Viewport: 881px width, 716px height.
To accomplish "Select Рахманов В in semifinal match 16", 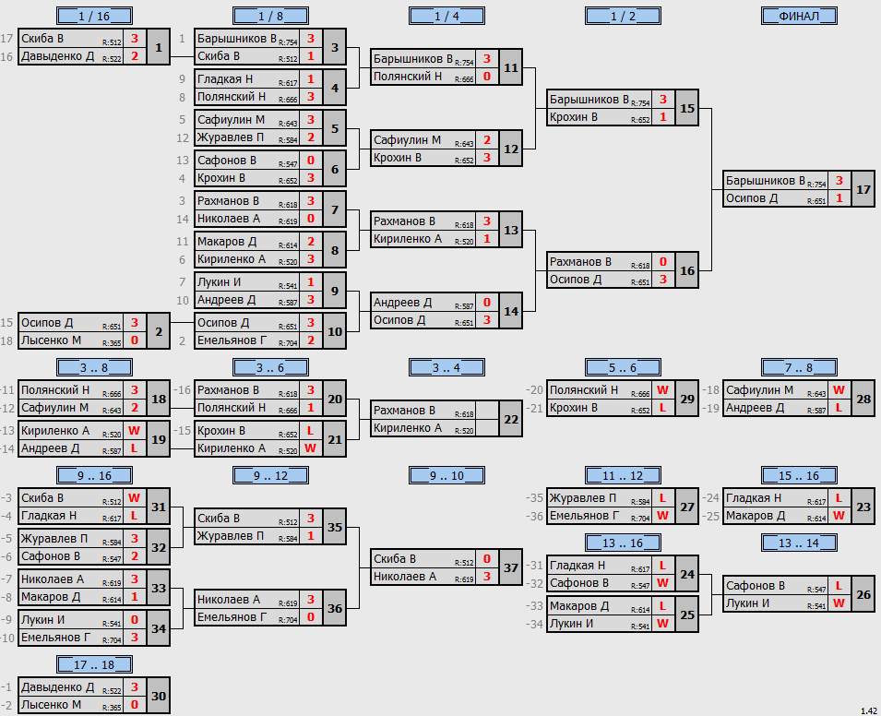I will point(580,262).
